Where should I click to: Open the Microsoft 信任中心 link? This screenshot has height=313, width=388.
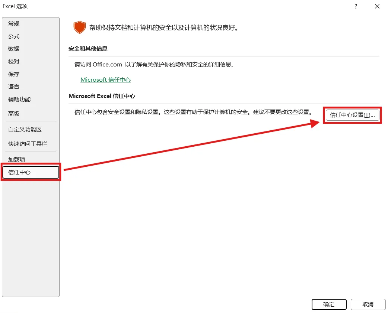[x=105, y=80]
